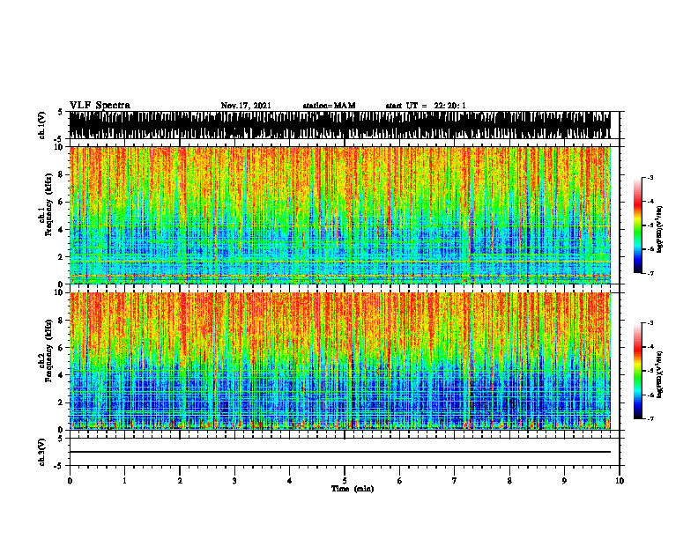Select the "Nov.17, 2021" date label
The image size is (698, 539).
pos(246,106)
